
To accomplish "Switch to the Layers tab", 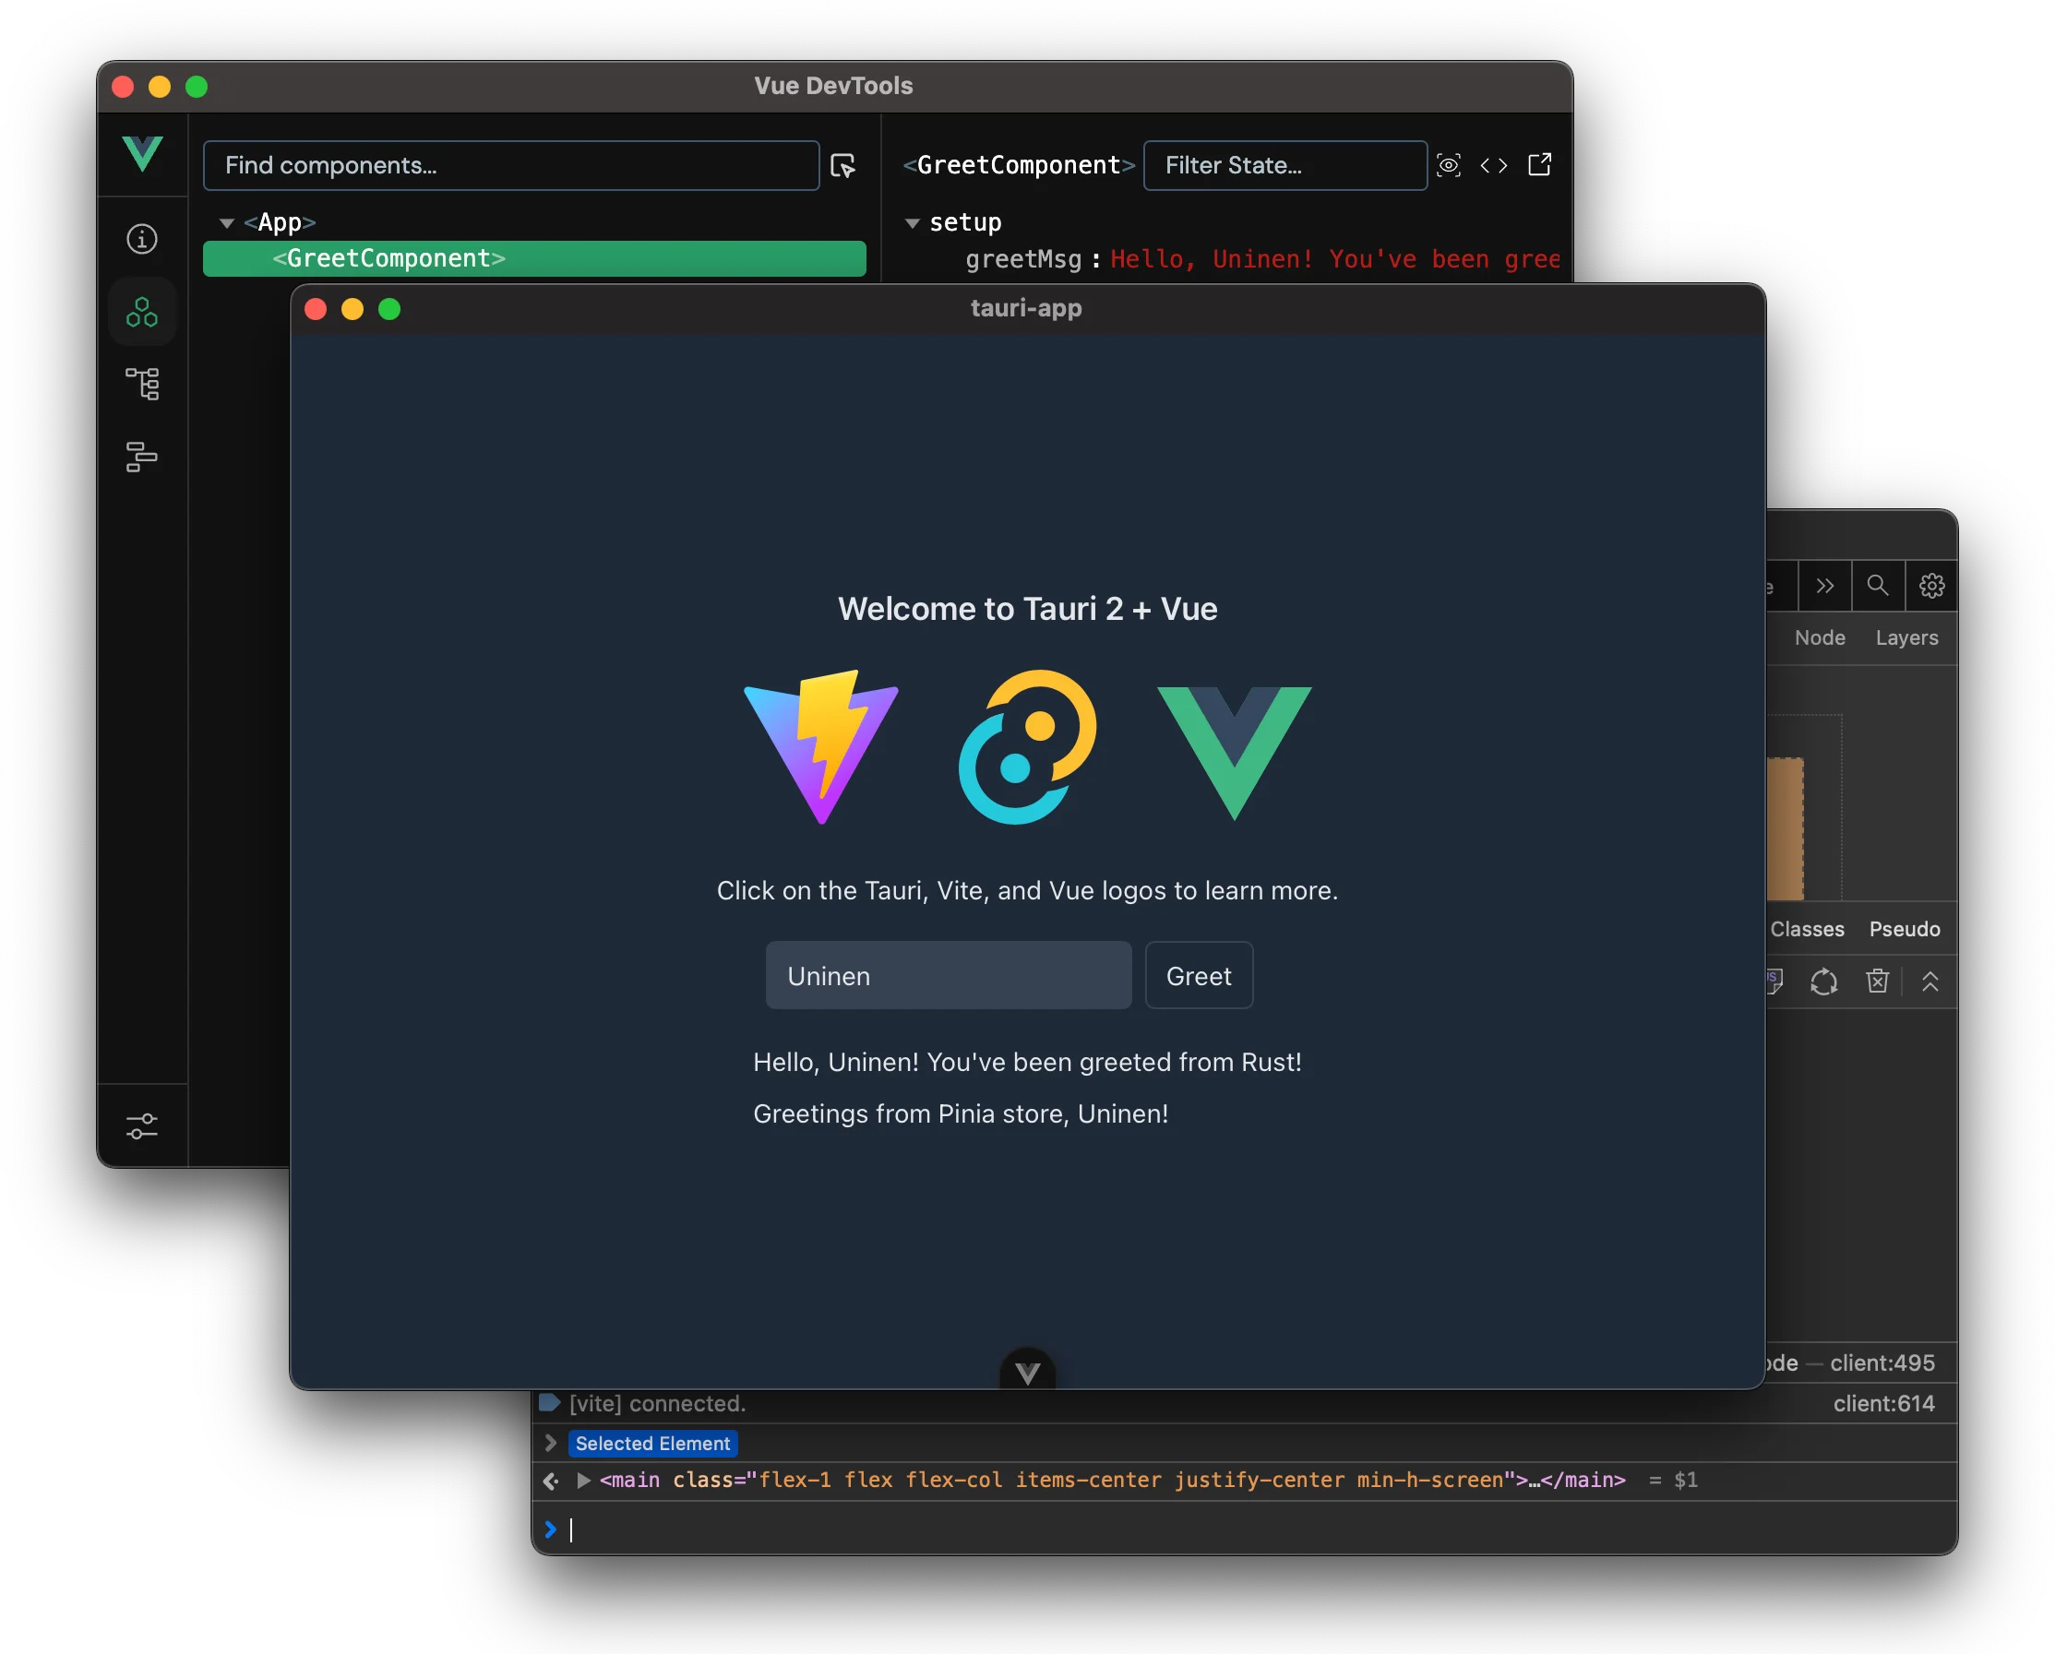I will click(1906, 637).
